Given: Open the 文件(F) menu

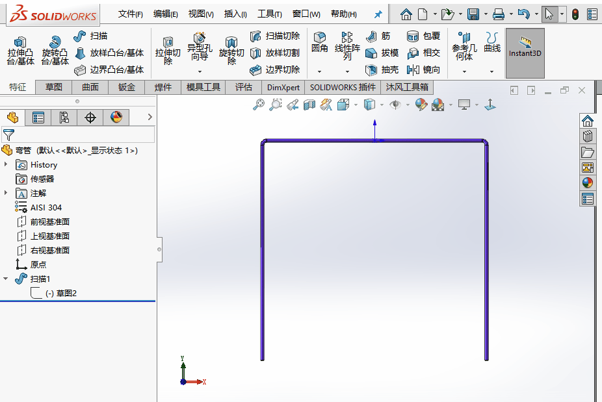Looking at the screenshot, I should pos(130,14).
